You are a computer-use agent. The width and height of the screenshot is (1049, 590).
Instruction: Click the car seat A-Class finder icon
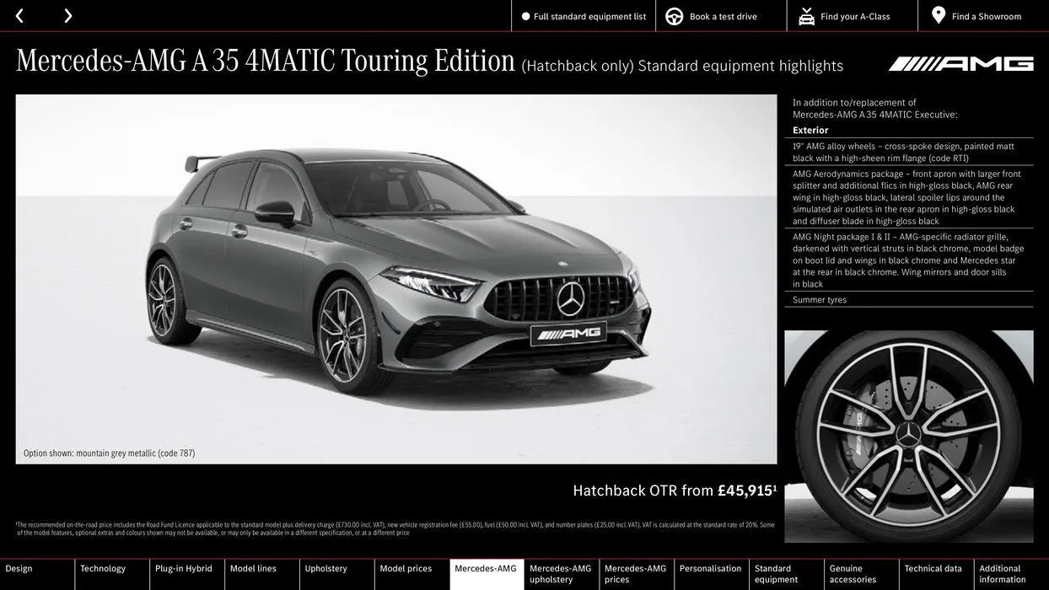806,16
